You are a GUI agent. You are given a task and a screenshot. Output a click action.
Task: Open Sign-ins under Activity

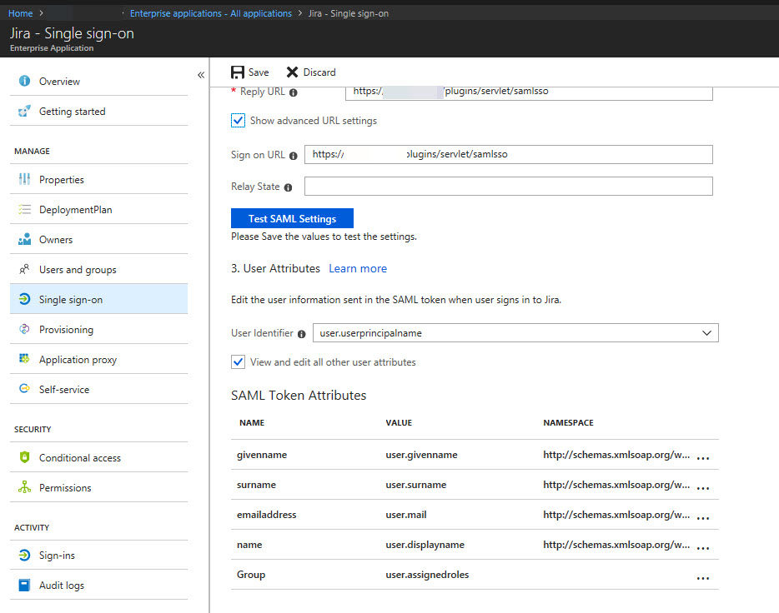point(99,555)
